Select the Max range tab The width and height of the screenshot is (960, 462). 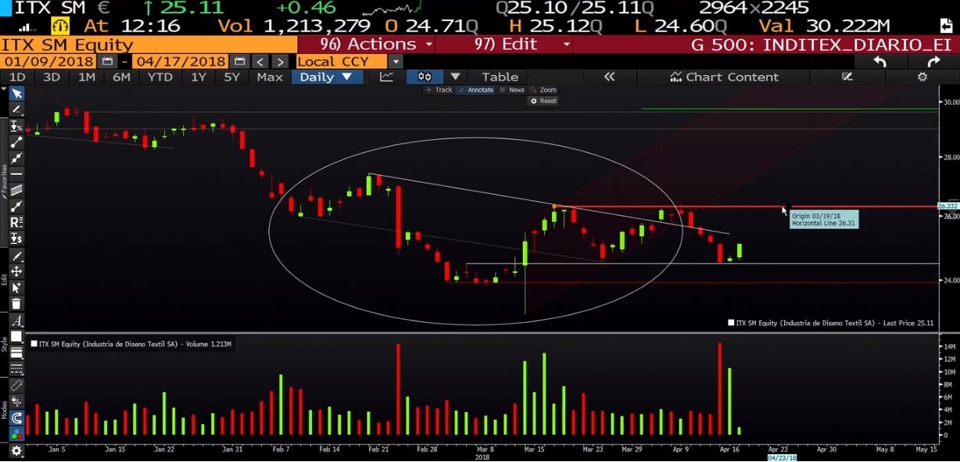270,77
